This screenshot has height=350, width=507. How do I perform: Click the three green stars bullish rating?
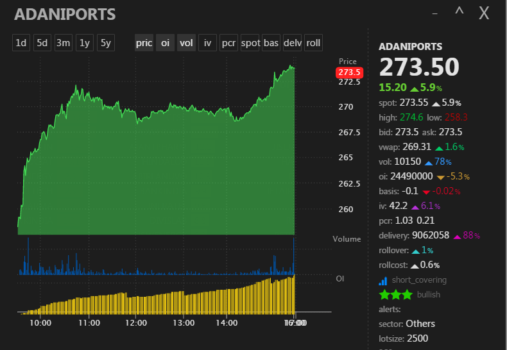coord(396,295)
